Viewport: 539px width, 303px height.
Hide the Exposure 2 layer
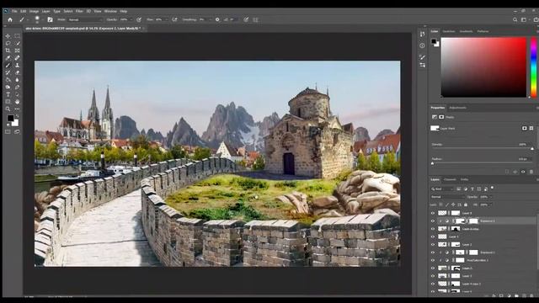[x=433, y=221]
